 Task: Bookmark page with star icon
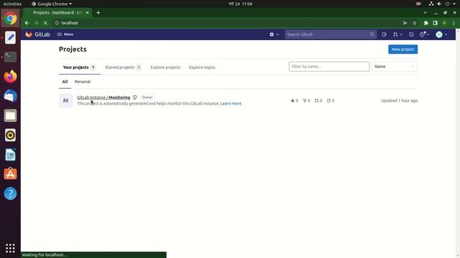tap(415, 23)
